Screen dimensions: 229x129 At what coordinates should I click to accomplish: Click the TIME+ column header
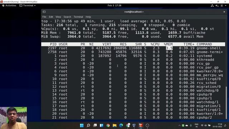pyautogui.click(x=189, y=44)
